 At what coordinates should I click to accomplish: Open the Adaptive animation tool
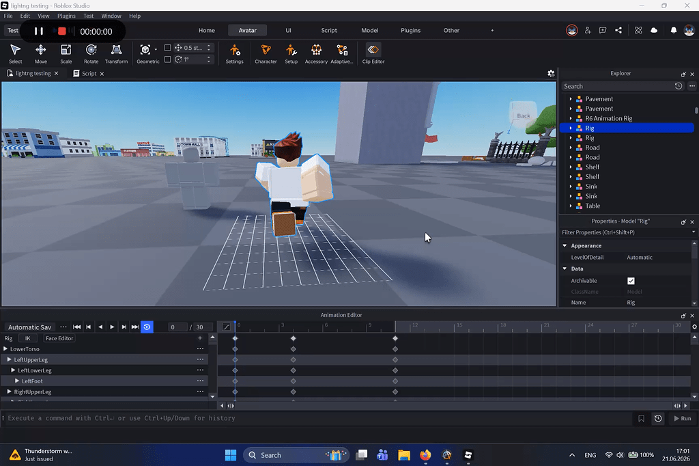click(342, 53)
